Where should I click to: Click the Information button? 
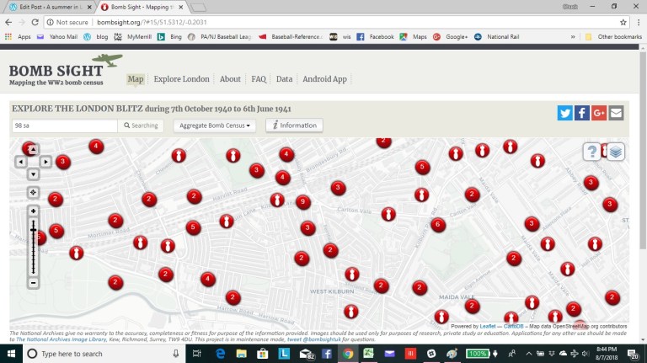pyautogui.click(x=294, y=125)
